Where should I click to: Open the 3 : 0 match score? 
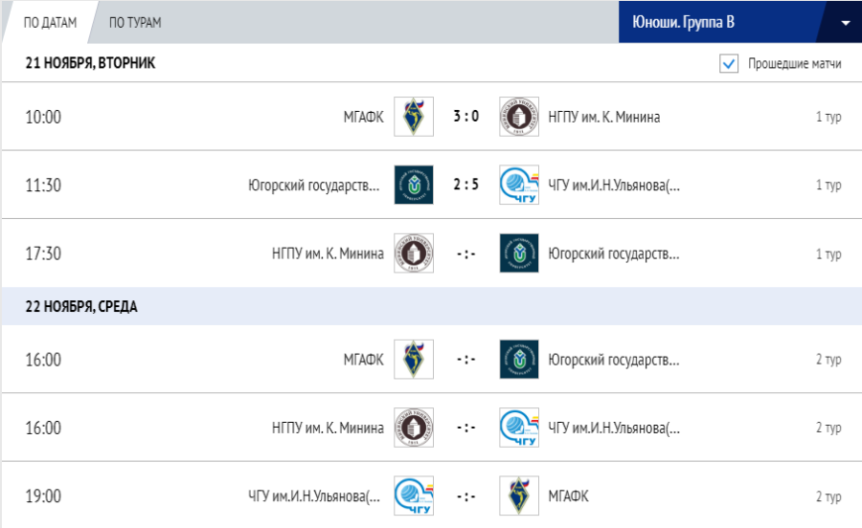[466, 117]
